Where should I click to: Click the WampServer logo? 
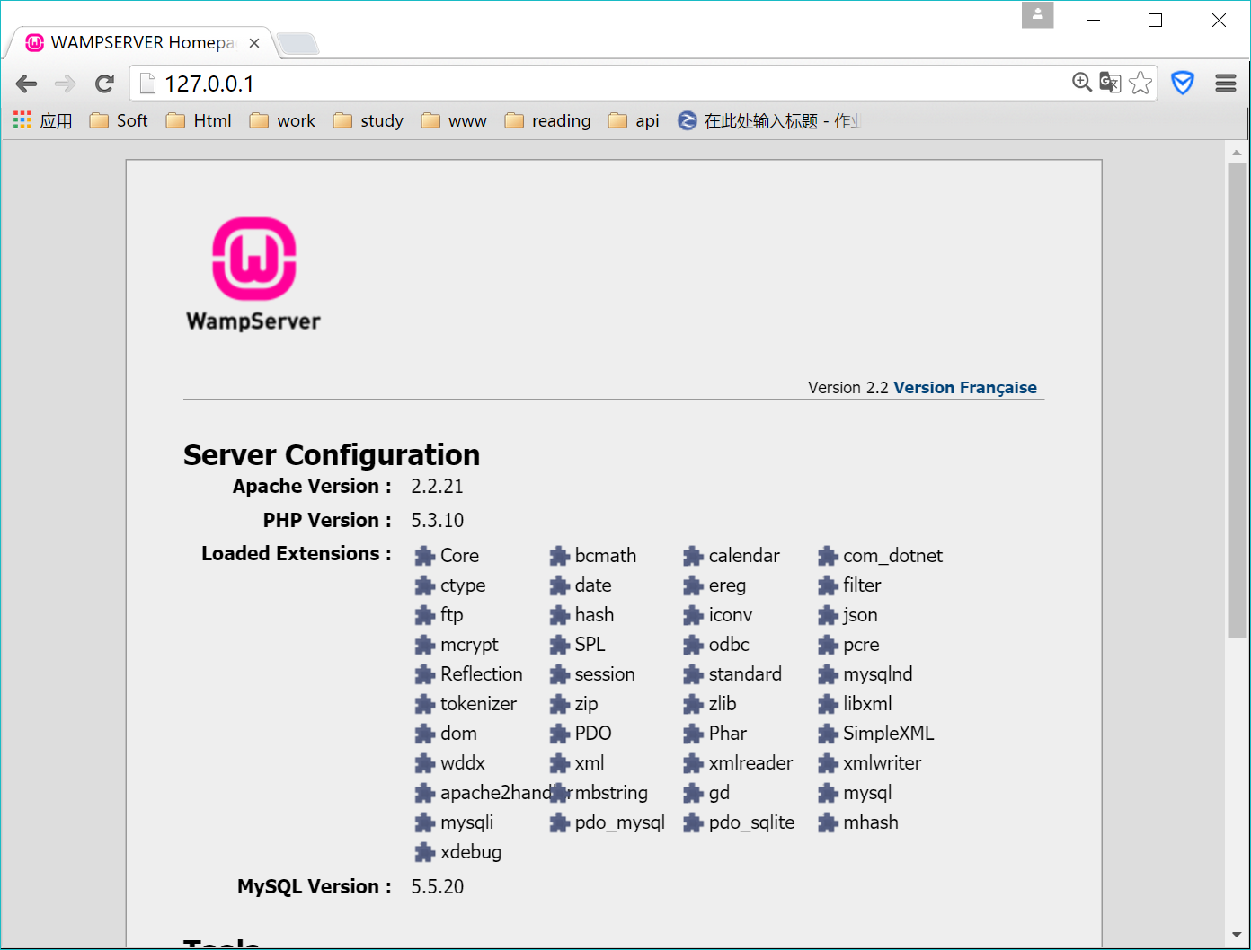click(253, 258)
